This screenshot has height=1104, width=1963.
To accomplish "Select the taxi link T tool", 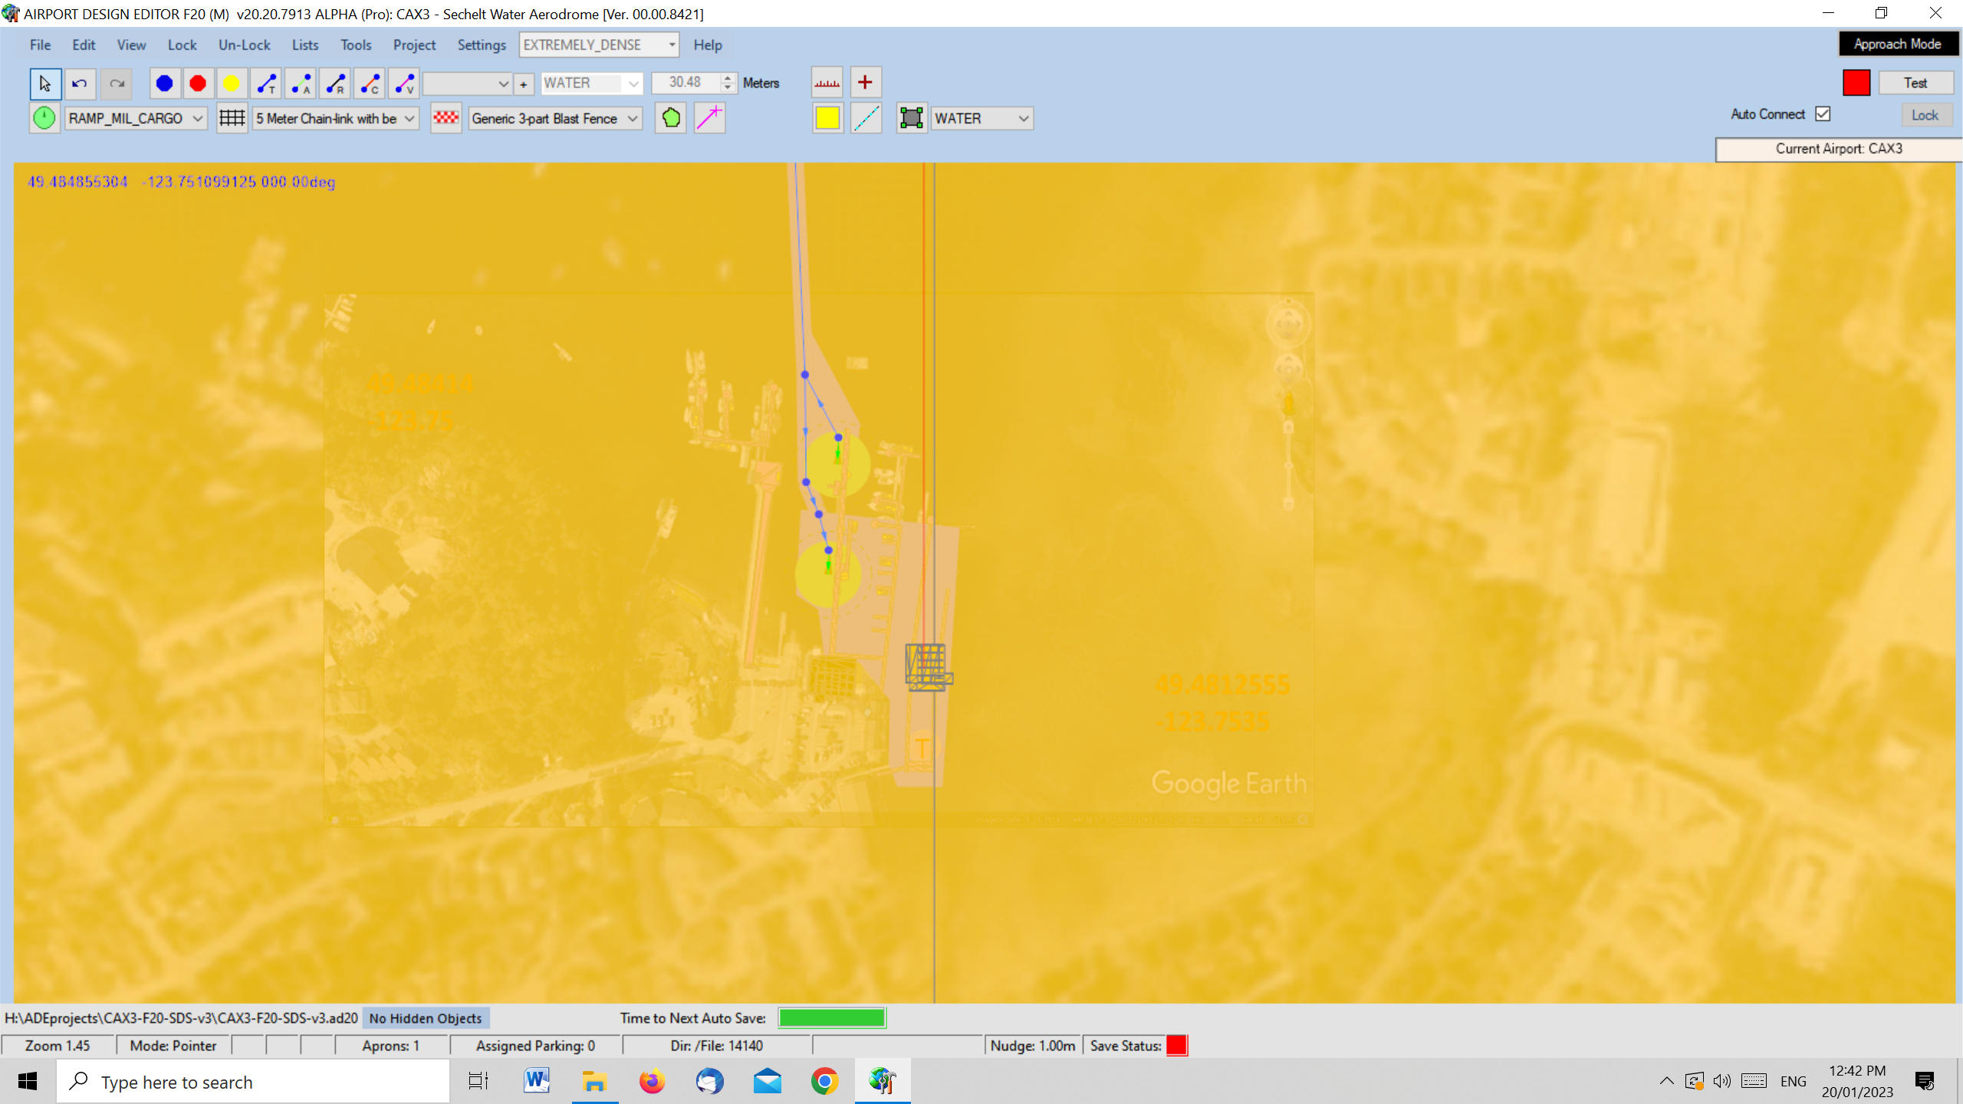I will point(266,84).
